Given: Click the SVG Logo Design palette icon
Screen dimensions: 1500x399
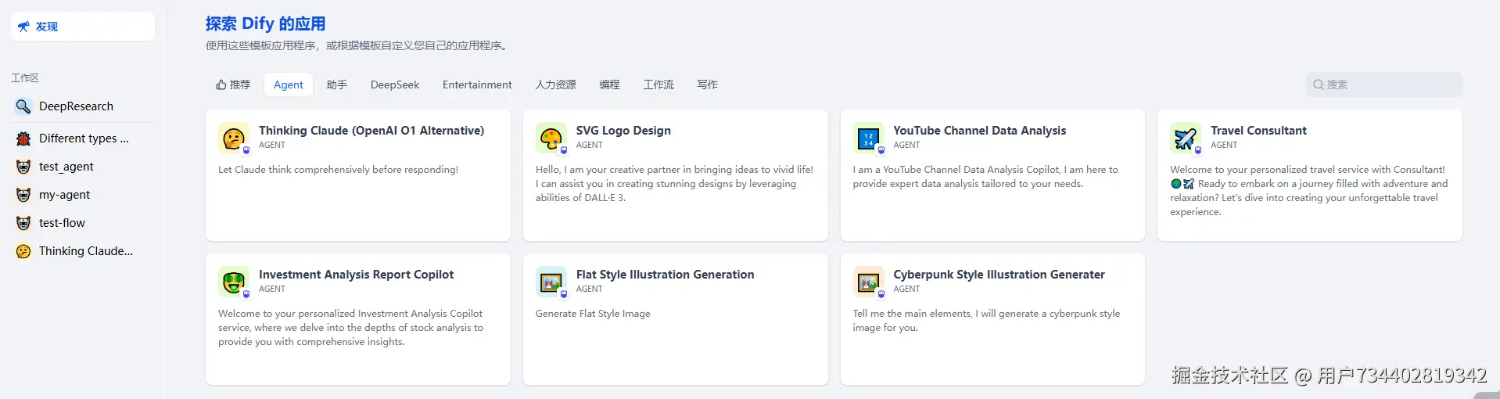Looking at the screenshot, I should point(551,138).
